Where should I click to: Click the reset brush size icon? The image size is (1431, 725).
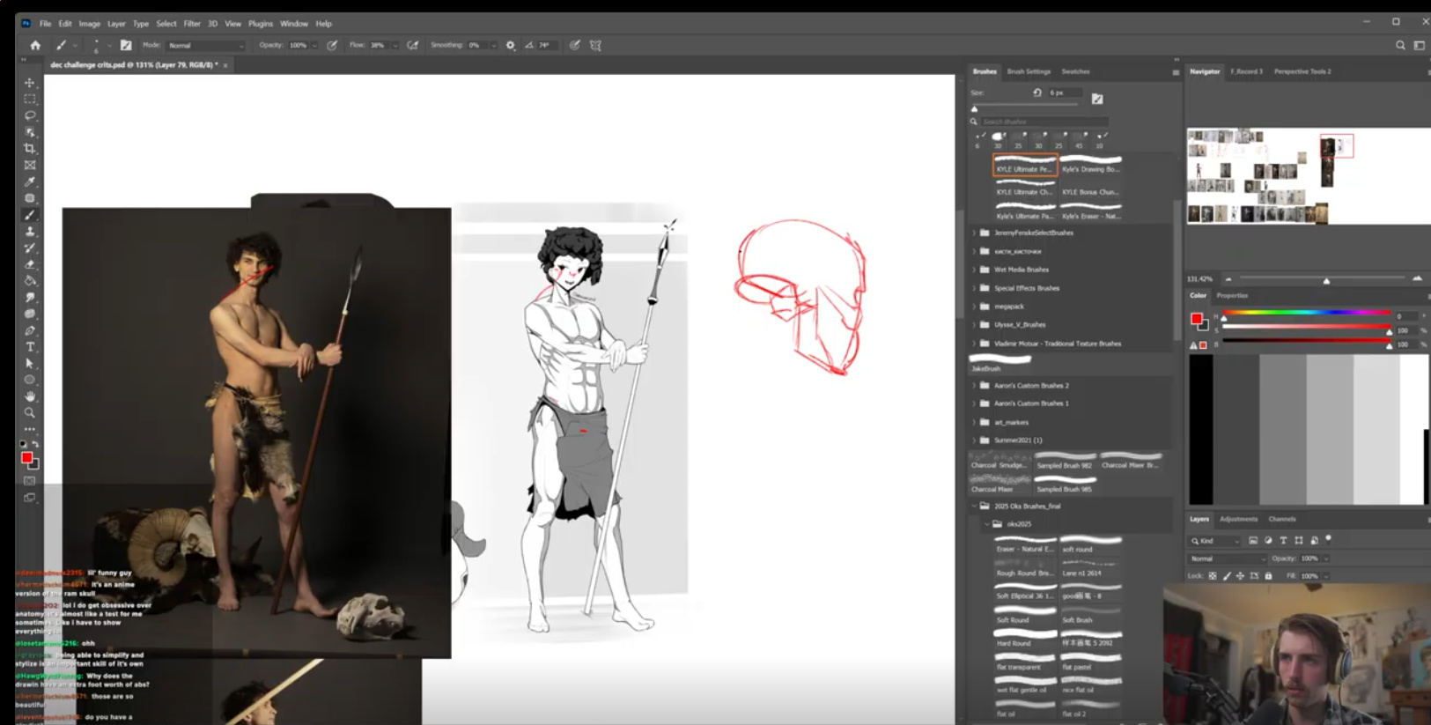pyautogui.click(x=1037, y=92)
